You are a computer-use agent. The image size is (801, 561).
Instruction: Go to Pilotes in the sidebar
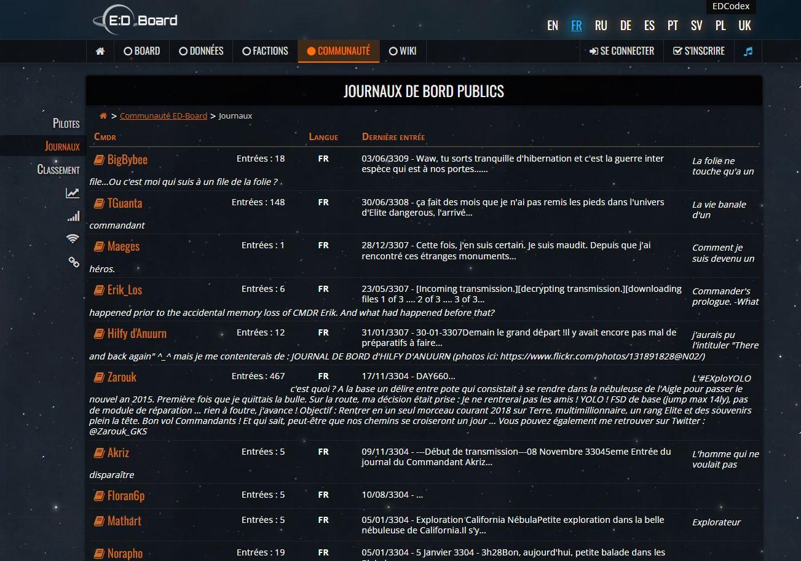click(x=66, y=124)
